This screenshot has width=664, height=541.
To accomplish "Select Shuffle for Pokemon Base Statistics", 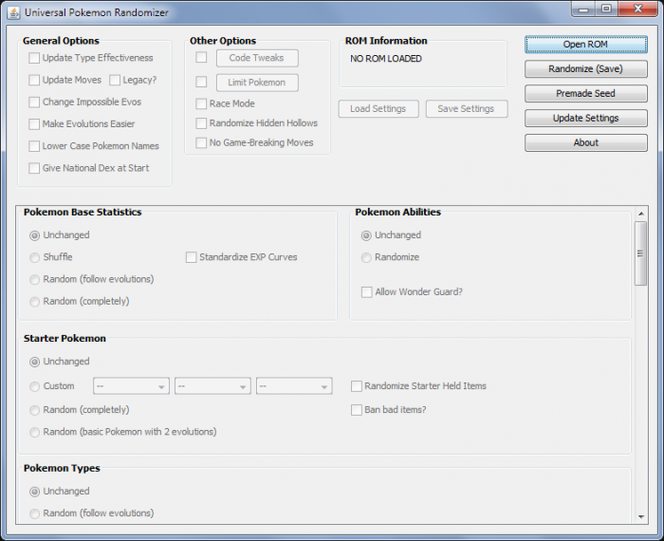I will click(35, 257).
